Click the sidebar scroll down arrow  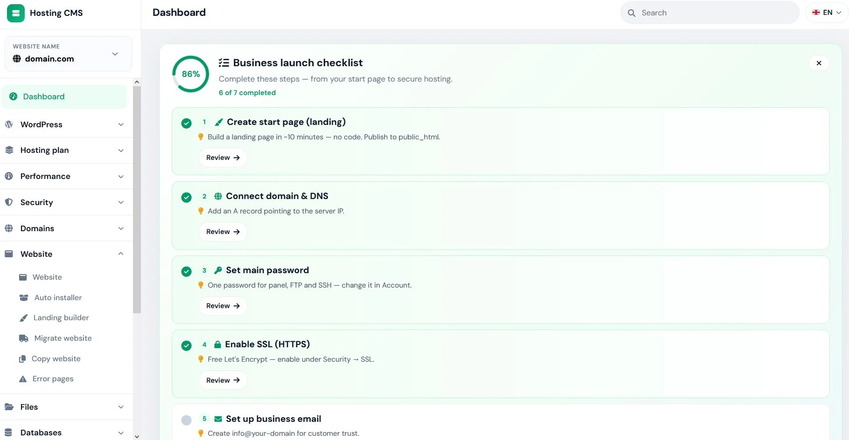(x=137, y=437)
